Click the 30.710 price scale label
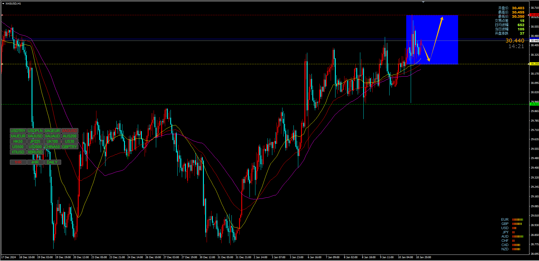 535,8
